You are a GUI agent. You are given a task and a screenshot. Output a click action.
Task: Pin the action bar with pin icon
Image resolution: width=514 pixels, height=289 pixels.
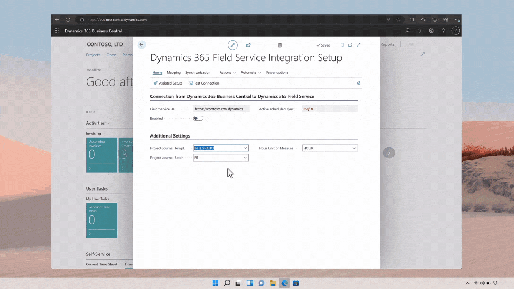tap(358, 83)
